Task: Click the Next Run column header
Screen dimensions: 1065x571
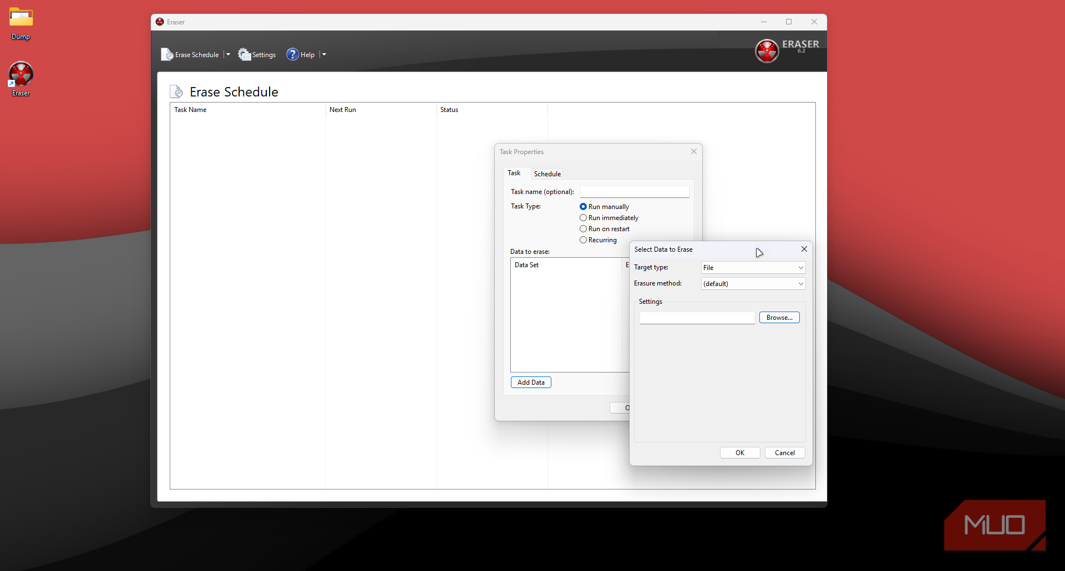Action: tap(381, 110)
